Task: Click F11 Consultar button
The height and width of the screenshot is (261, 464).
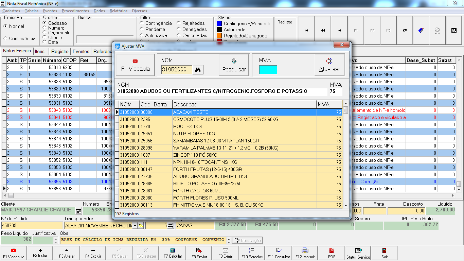Action: coord(279,254)
